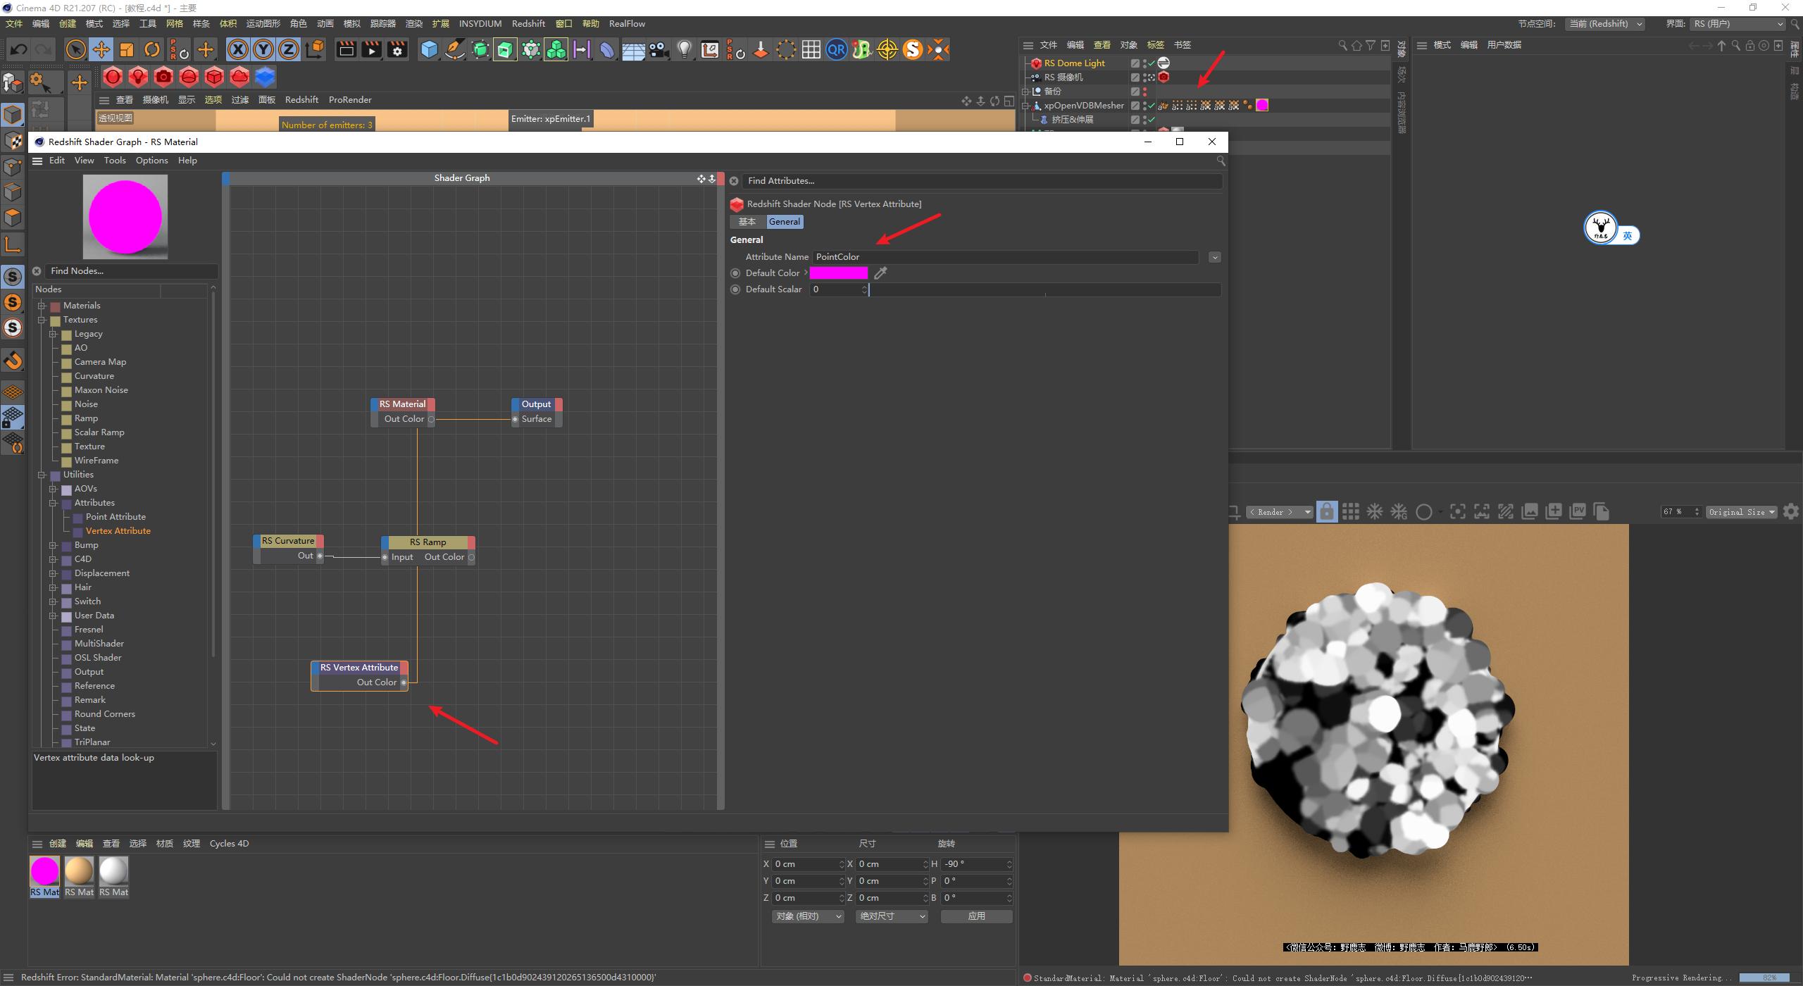
Task: Open the 对象(相对) coordinates dropdown
Action: 807,916
